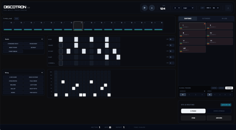Start playback with the play button
236x130 pixels.
pyautogui.click(x=145, y=8)
